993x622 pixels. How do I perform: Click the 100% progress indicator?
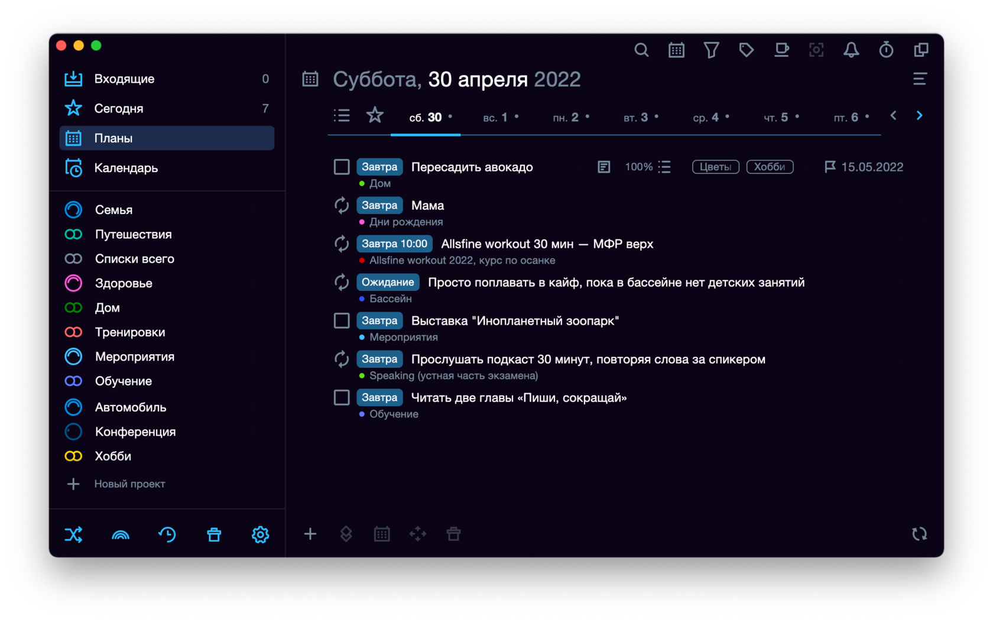(638, 167)
